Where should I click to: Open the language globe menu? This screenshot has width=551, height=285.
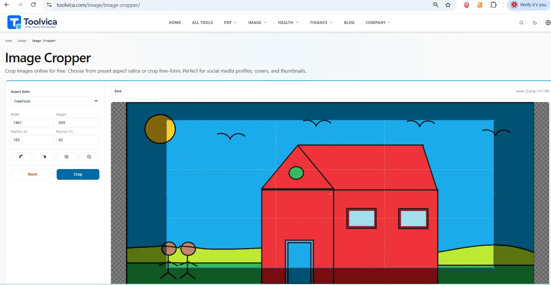(548, 23)
